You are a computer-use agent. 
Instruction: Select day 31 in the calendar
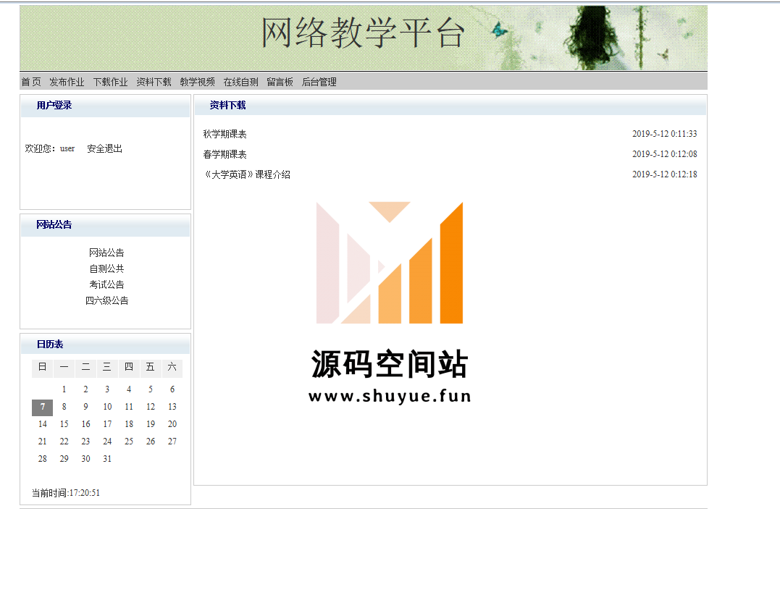[107, 459]
